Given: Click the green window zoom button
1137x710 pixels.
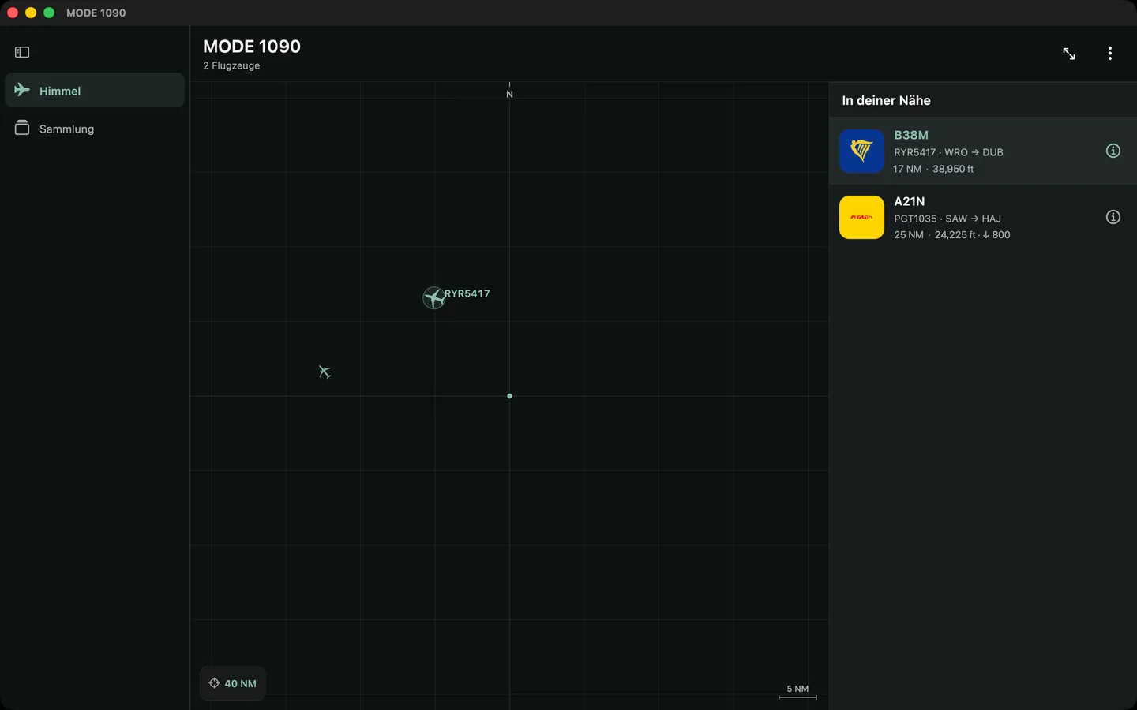Looking at the screenshot, I should pos(49,13).
